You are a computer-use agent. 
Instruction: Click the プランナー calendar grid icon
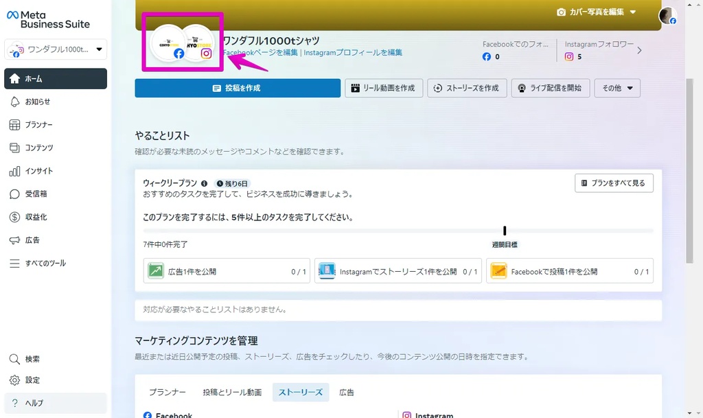[x=15, y=125]
